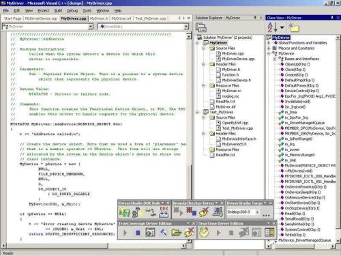Select function.h in Solution Explorer
This screenshot has height=256, width=341.
click(x=231, y=75)
